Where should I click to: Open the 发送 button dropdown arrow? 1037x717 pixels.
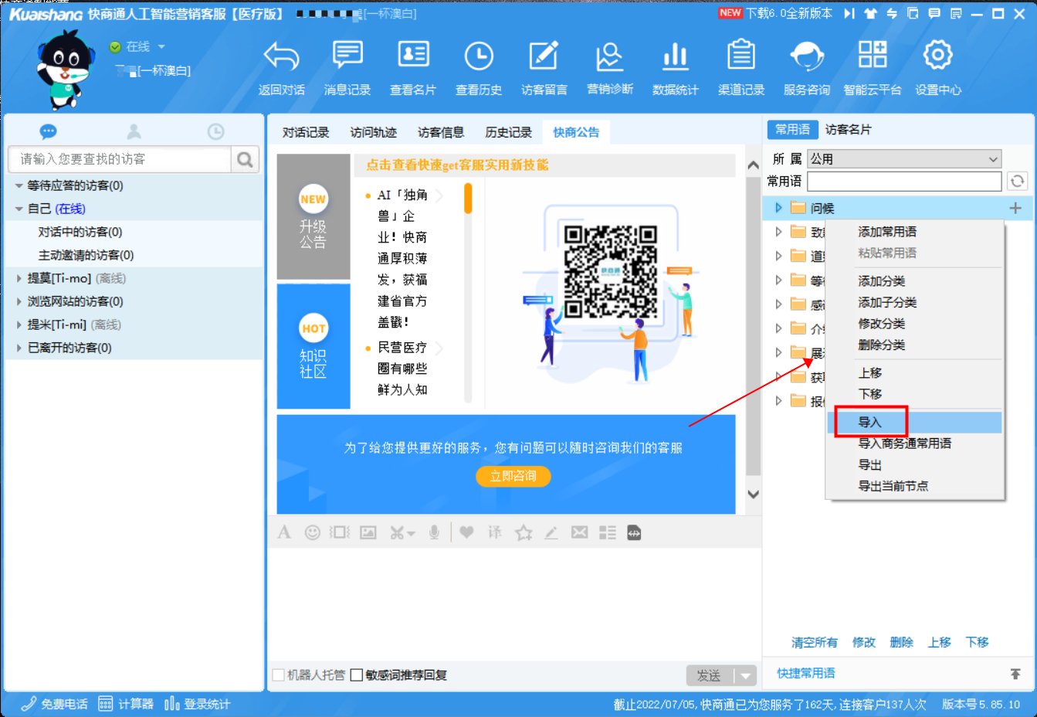point(745,676)
